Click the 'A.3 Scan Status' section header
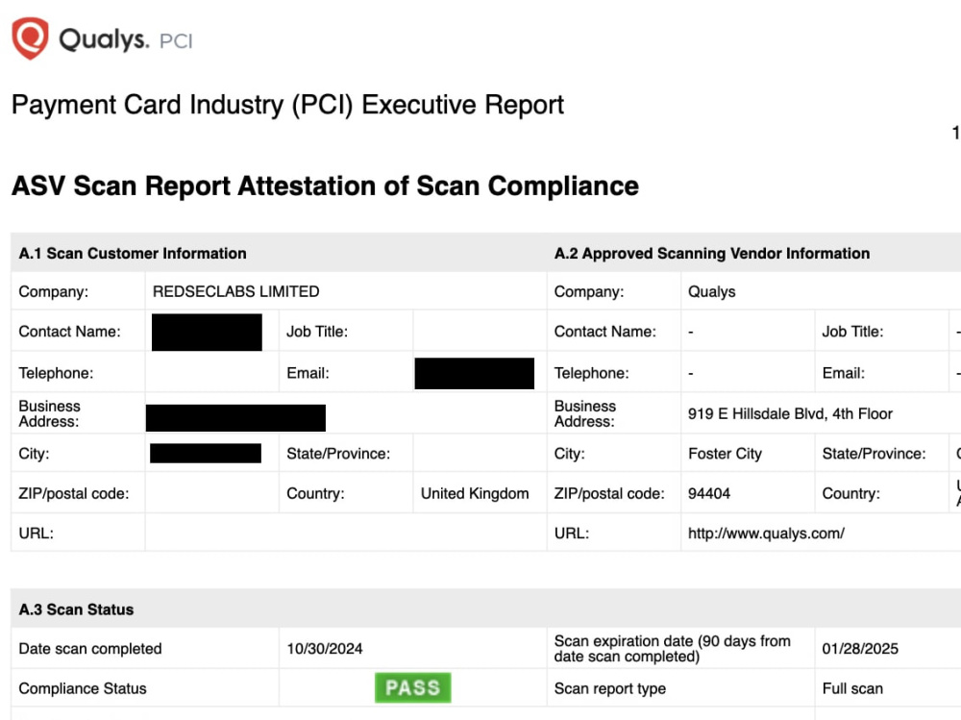 pos(76,609)
